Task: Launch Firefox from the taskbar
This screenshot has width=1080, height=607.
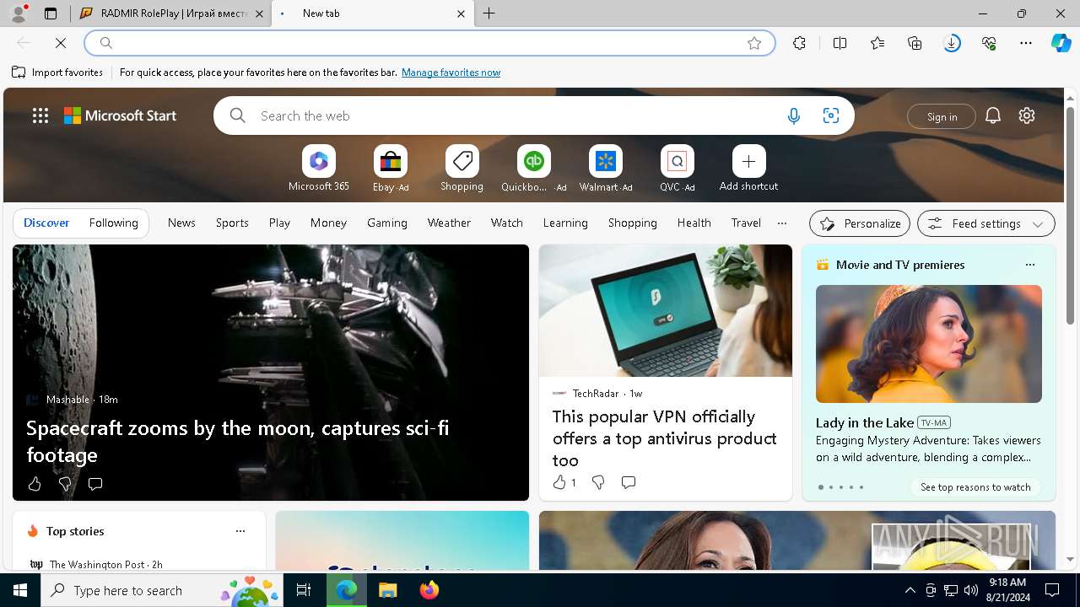Action: pos(429,590)
